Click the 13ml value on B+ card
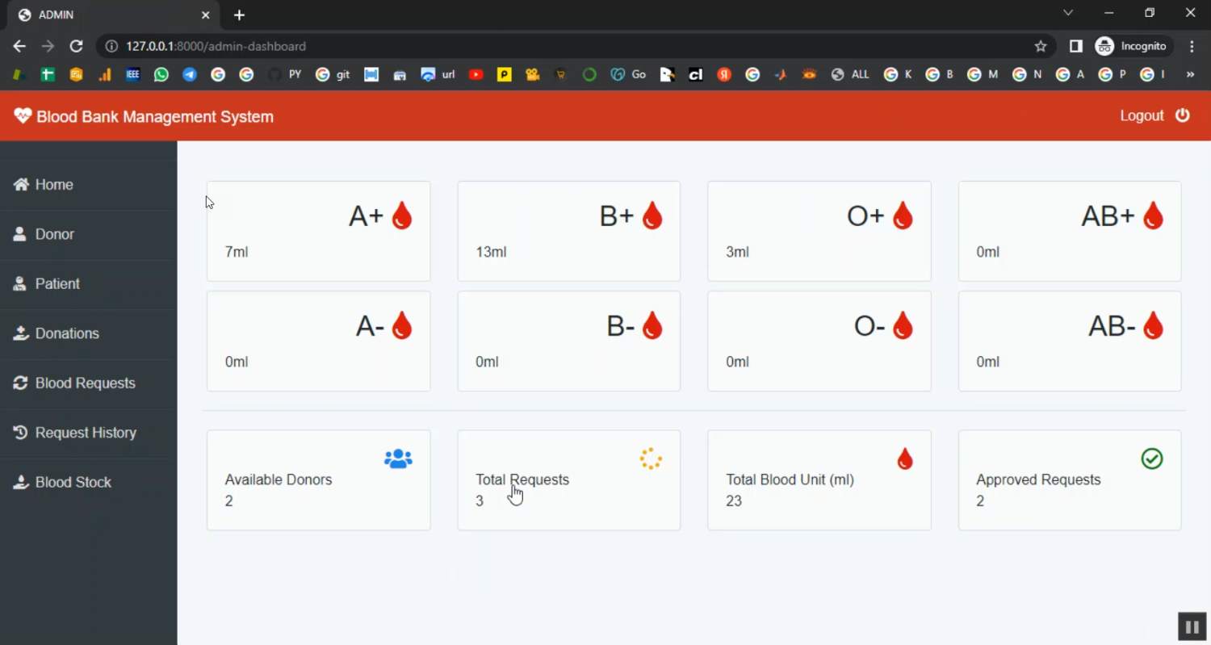This screenshot has width=1211, height=645. pyautogui.click(x=491, y=252)
